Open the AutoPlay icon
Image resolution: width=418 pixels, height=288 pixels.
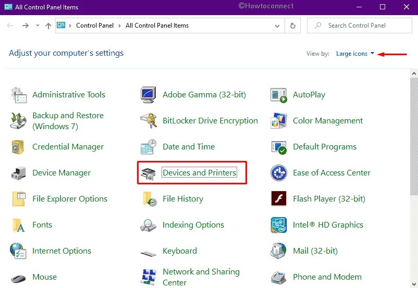278,95
